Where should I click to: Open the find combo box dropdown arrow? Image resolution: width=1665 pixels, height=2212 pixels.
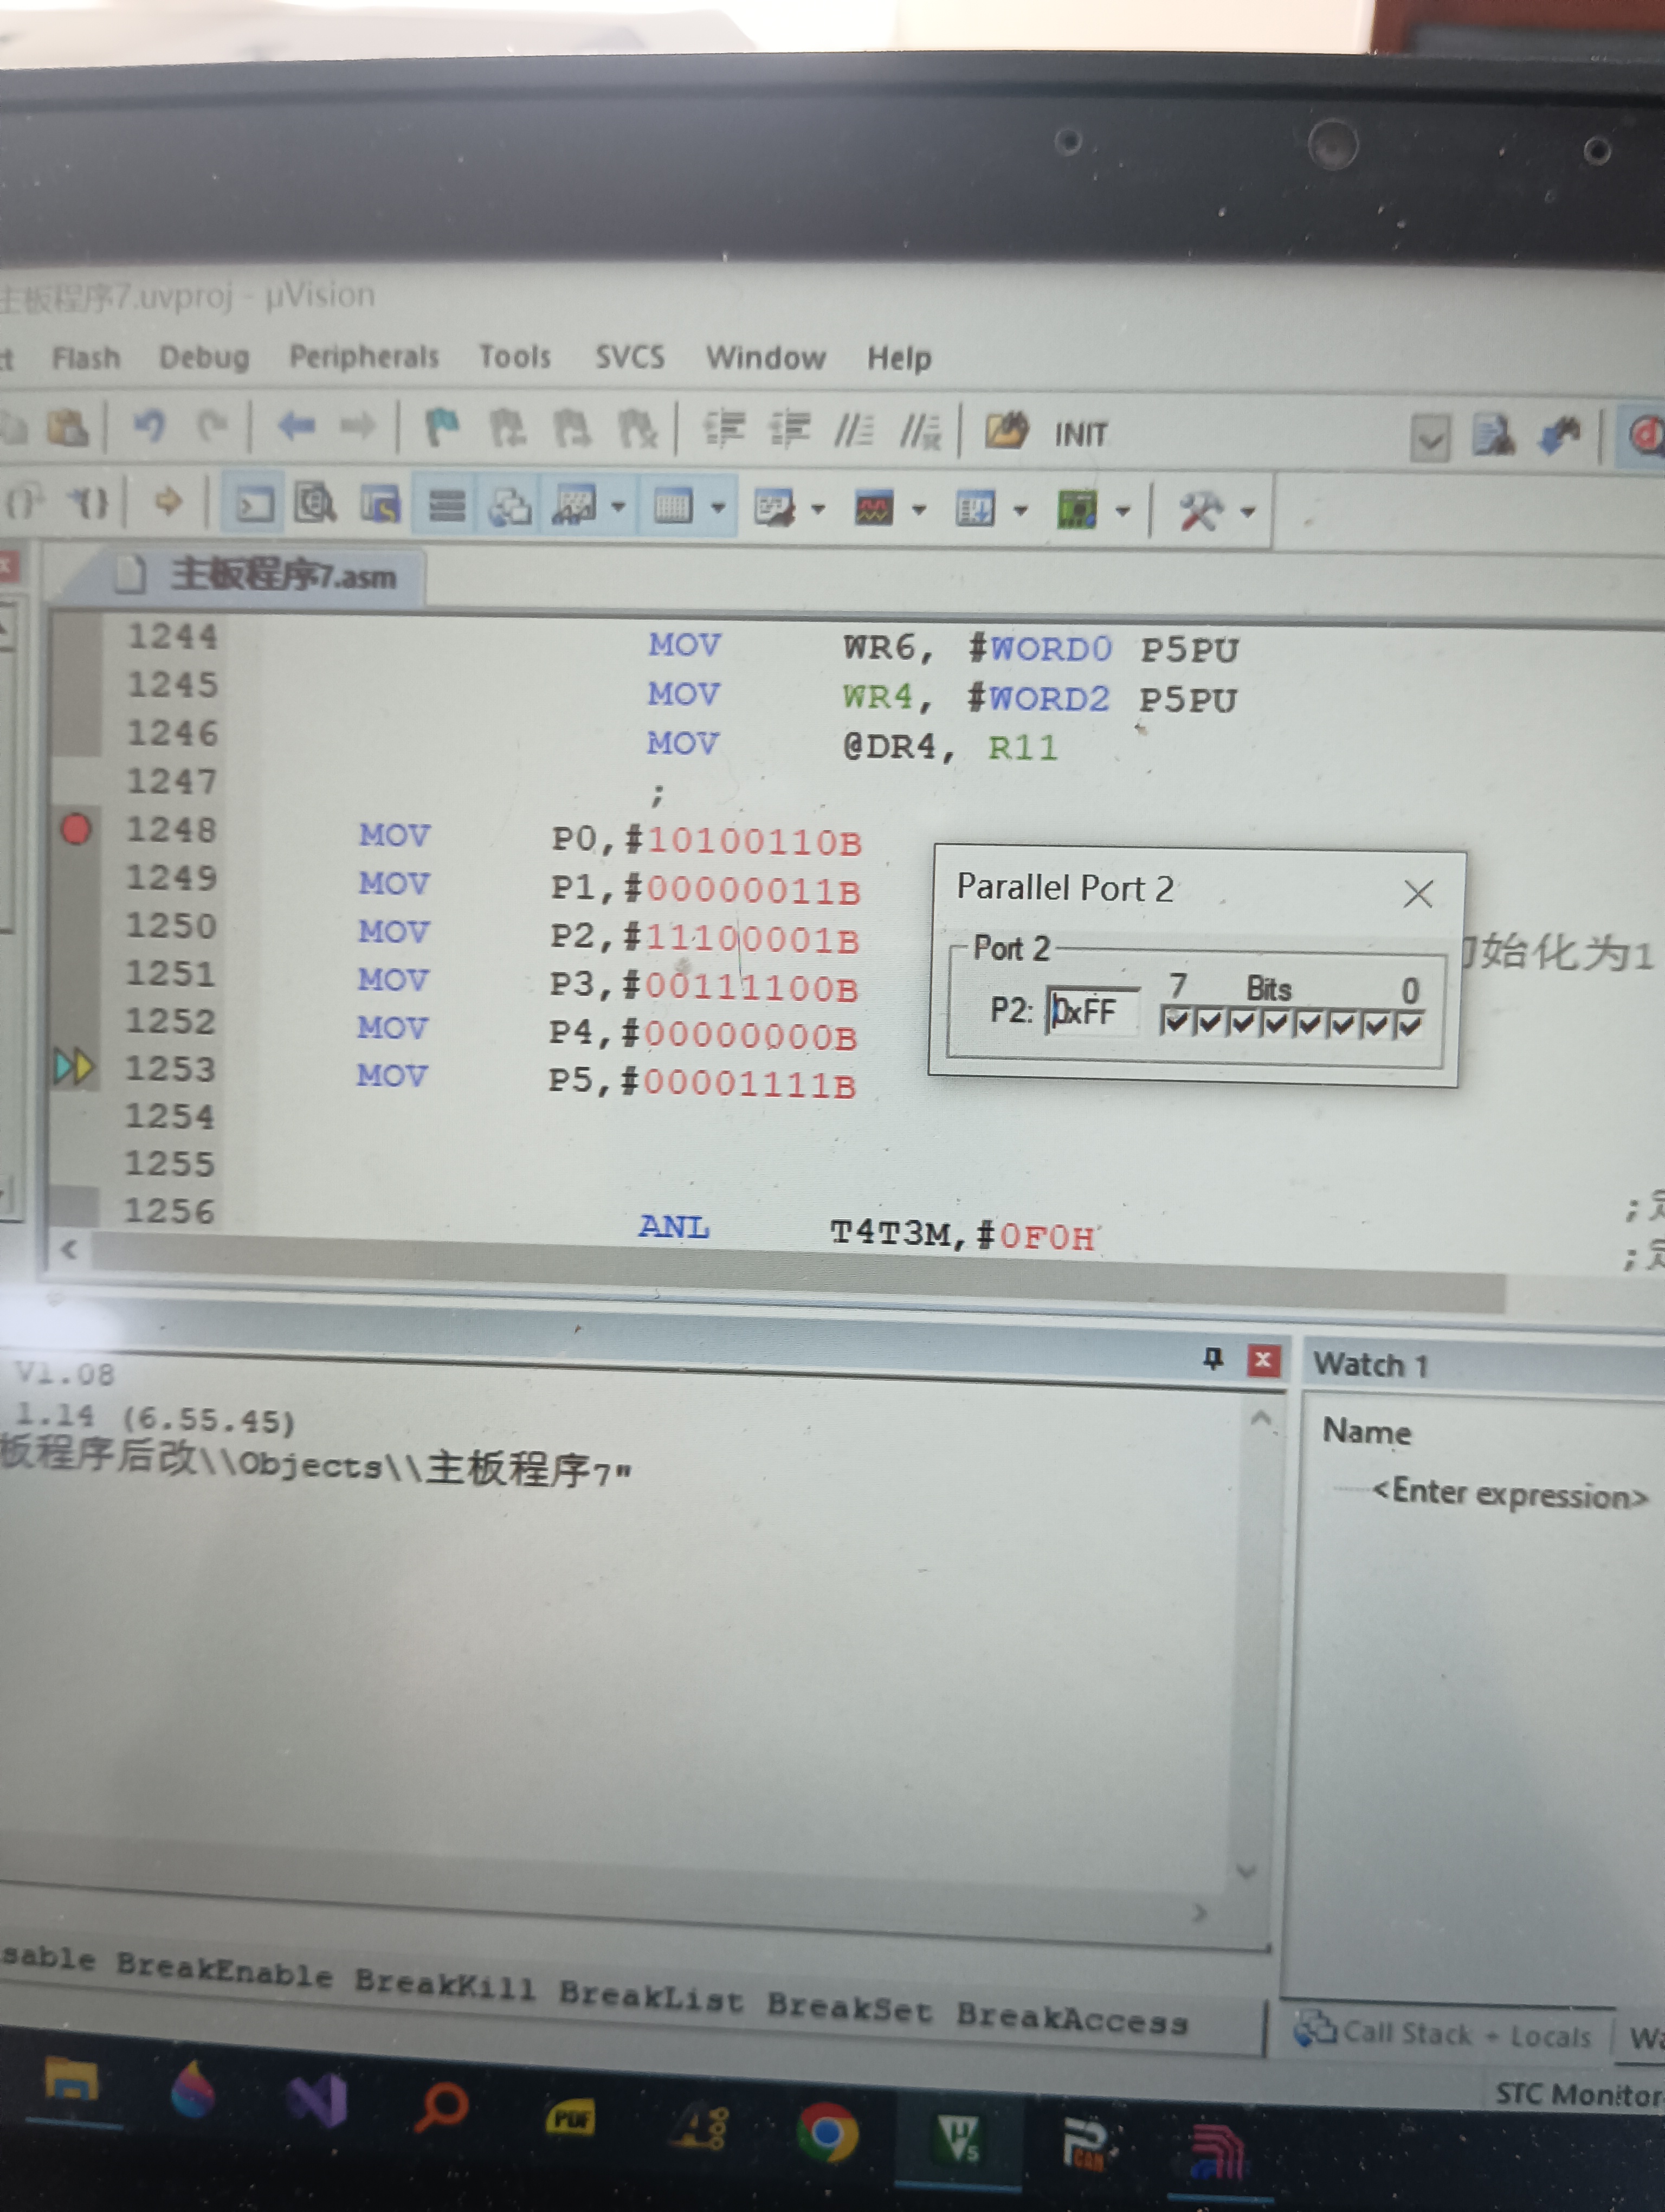[x=1430, y=439]
